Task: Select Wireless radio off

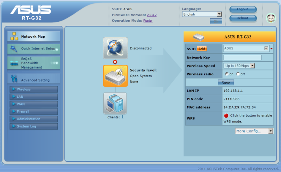Action: pyautogui.click(x=238, y=74)
